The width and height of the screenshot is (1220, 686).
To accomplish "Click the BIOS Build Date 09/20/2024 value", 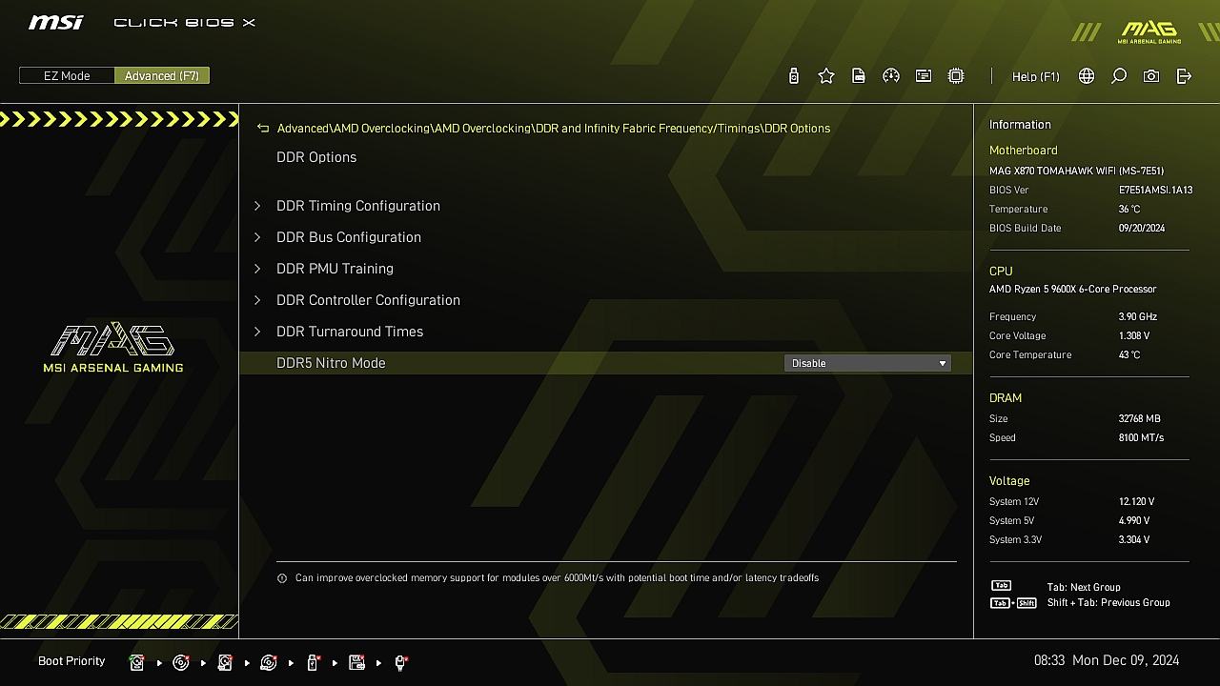I will click(x=1142, y=229).
